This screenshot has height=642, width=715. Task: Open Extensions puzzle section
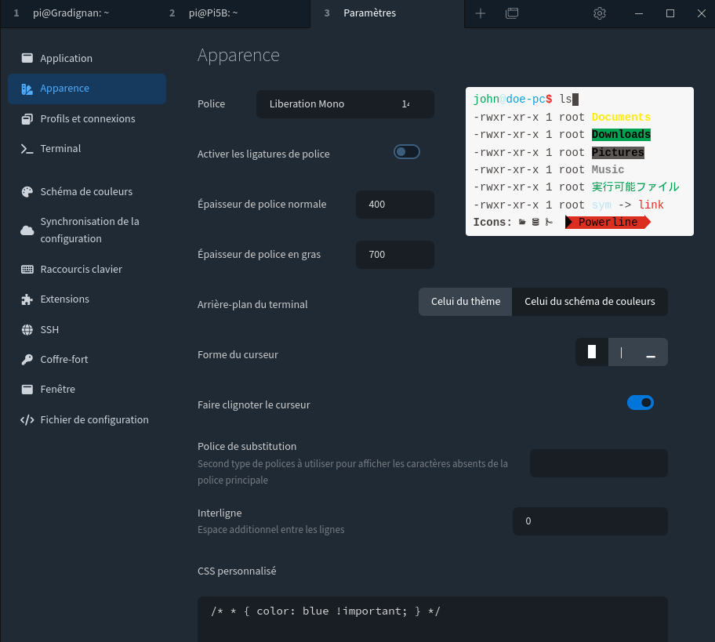pyautogui.click(x=64, y=299)
